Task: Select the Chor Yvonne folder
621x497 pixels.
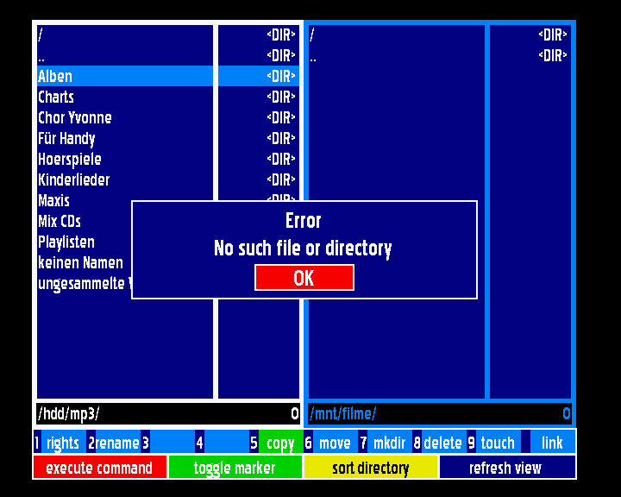Action: 75,117
